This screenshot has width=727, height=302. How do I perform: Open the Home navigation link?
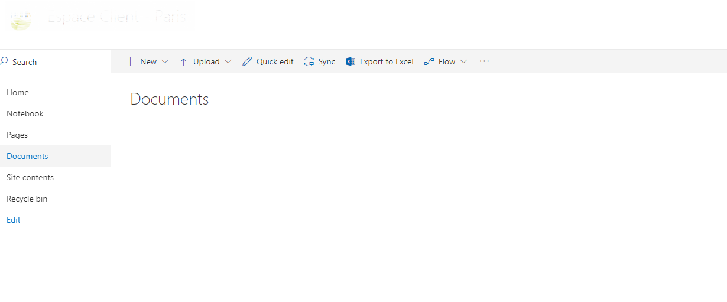18,92
